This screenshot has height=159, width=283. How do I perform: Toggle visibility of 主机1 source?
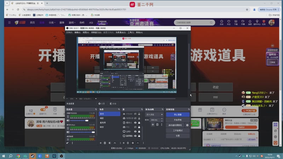pyautogui.click(x=135, y=131)
